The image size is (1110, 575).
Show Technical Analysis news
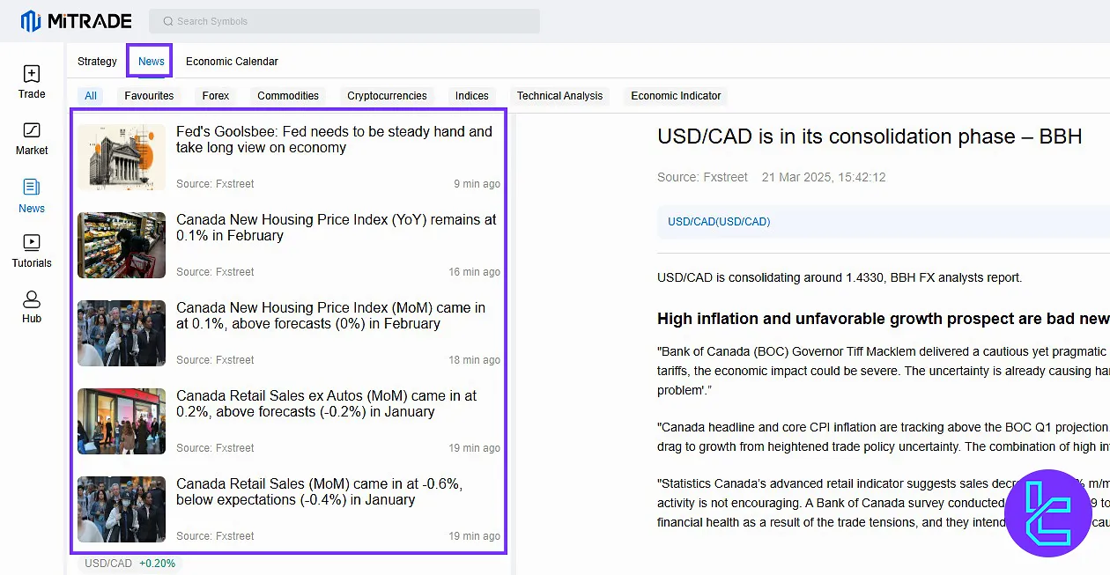coord(559,96)
